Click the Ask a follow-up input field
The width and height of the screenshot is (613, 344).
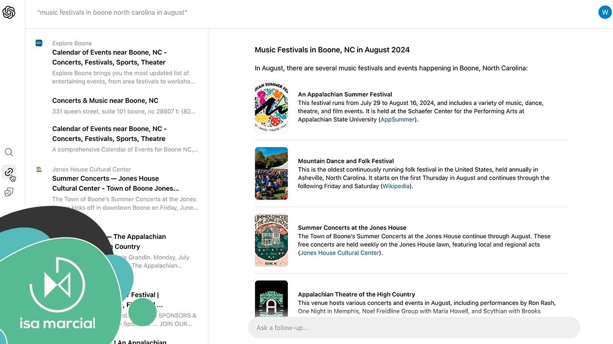[414, 328]
